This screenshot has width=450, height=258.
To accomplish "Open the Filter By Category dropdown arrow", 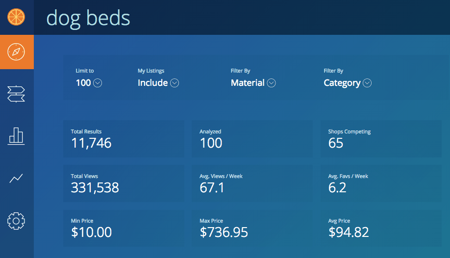I will point(367,83).
